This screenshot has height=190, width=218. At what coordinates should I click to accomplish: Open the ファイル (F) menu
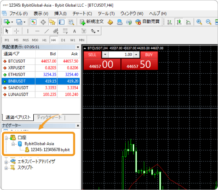19,13
